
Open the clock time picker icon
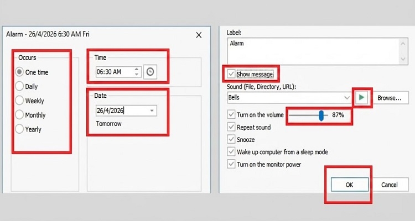click(150, 72)
